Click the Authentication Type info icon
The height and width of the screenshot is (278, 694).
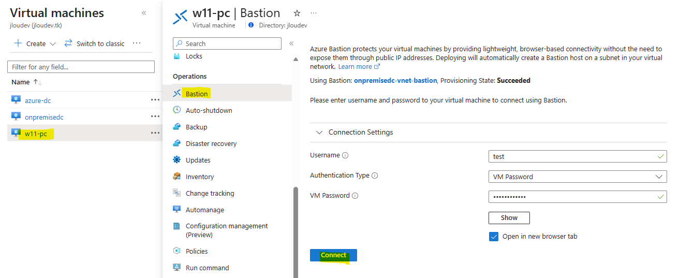pos(375,175)
